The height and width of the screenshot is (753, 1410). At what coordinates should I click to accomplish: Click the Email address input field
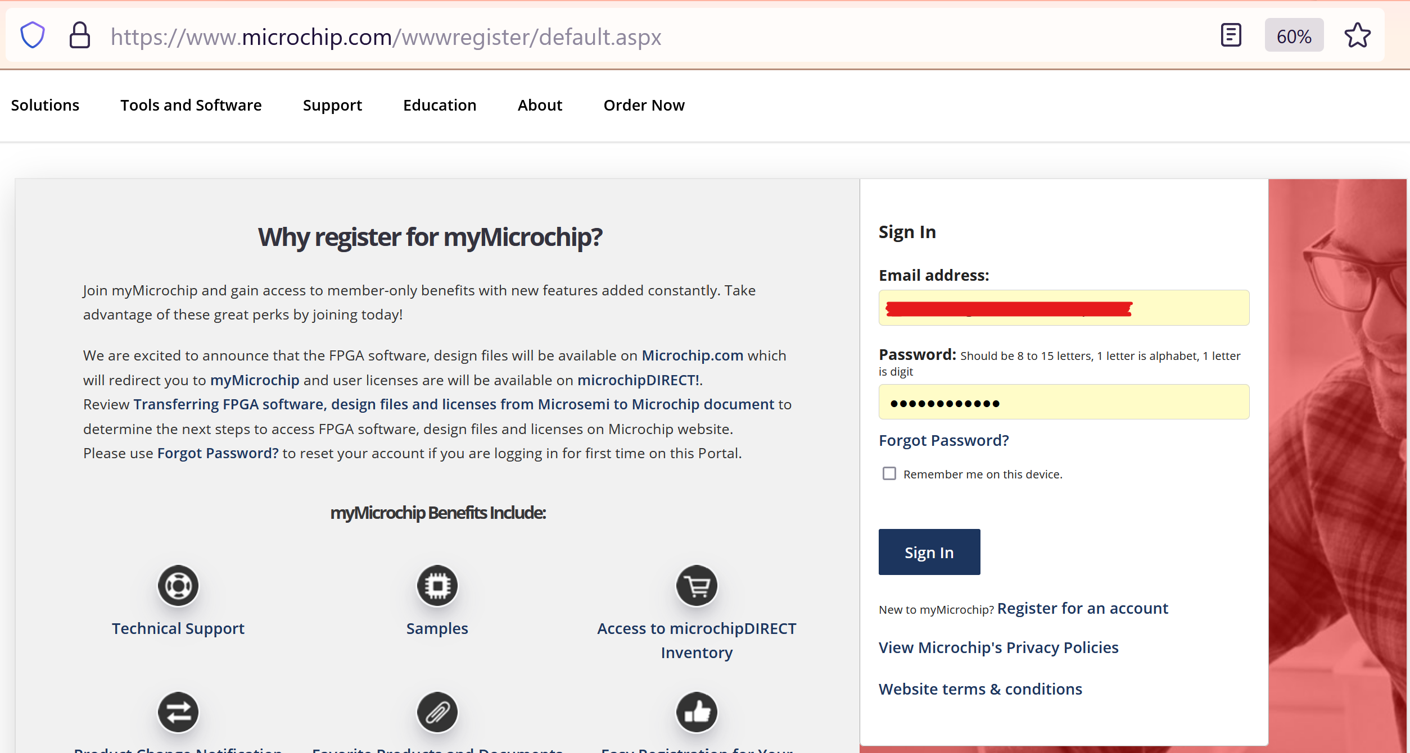coord(1064,308)
